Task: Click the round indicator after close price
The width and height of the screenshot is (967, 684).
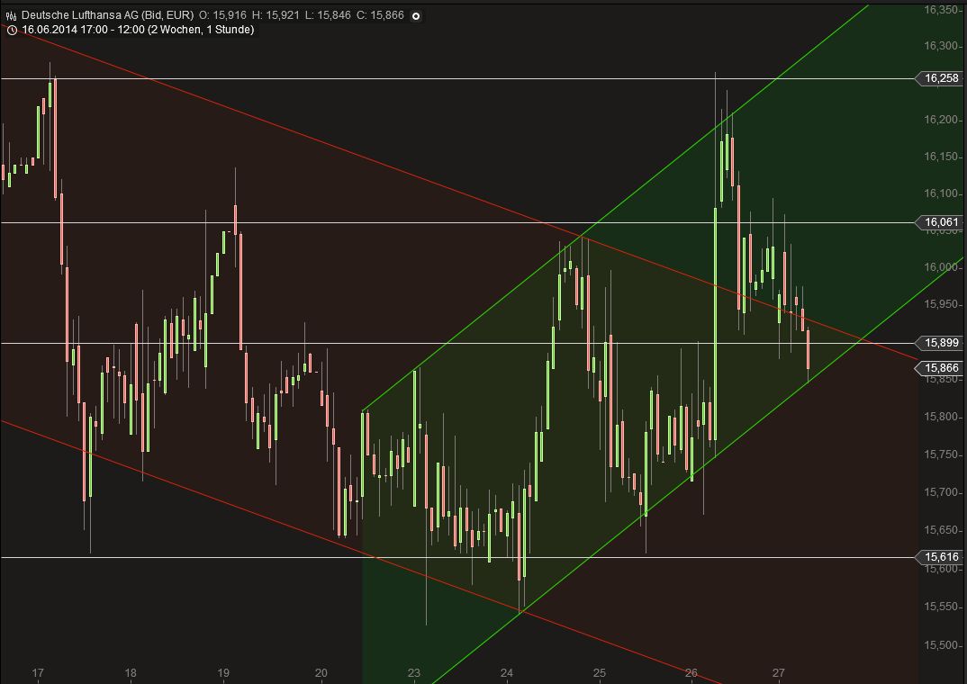Action: (x=416, y=16)
